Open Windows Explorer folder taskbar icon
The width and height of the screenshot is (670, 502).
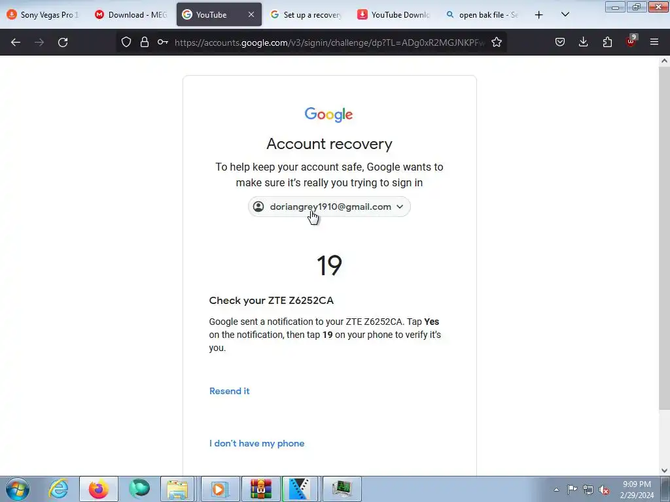coord(178,489)
